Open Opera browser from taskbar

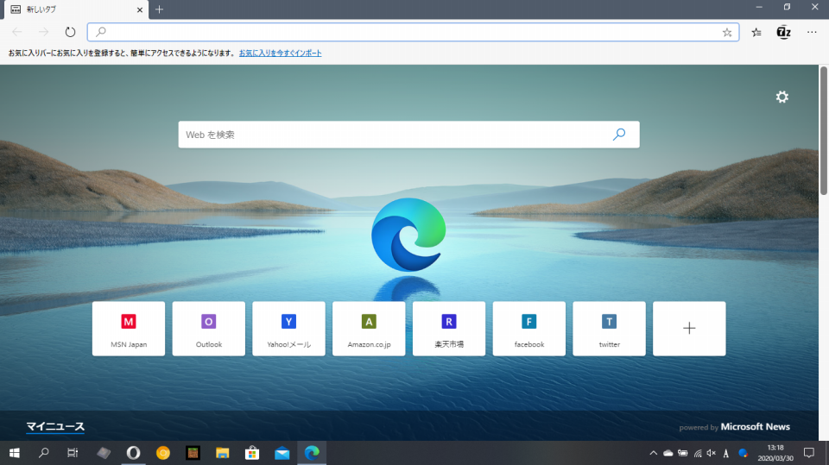[133, 453]
